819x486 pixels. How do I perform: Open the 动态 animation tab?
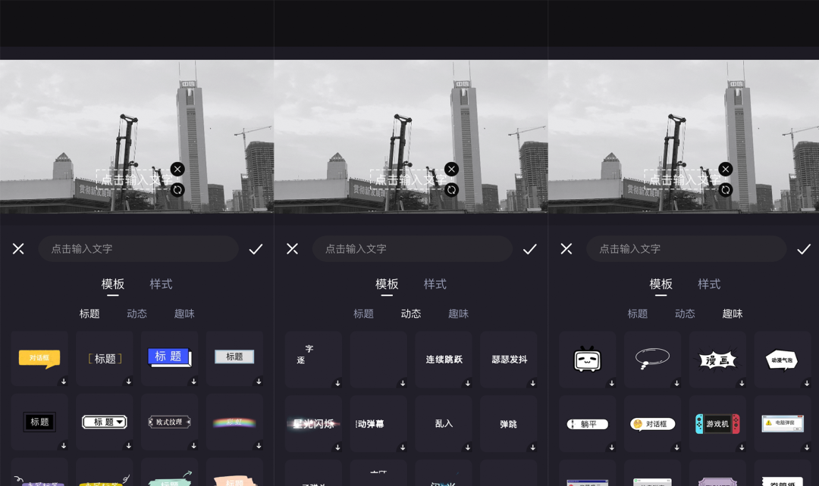point(411,313)
